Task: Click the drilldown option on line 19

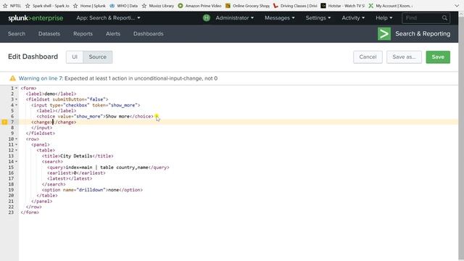Action: (92, 190)
